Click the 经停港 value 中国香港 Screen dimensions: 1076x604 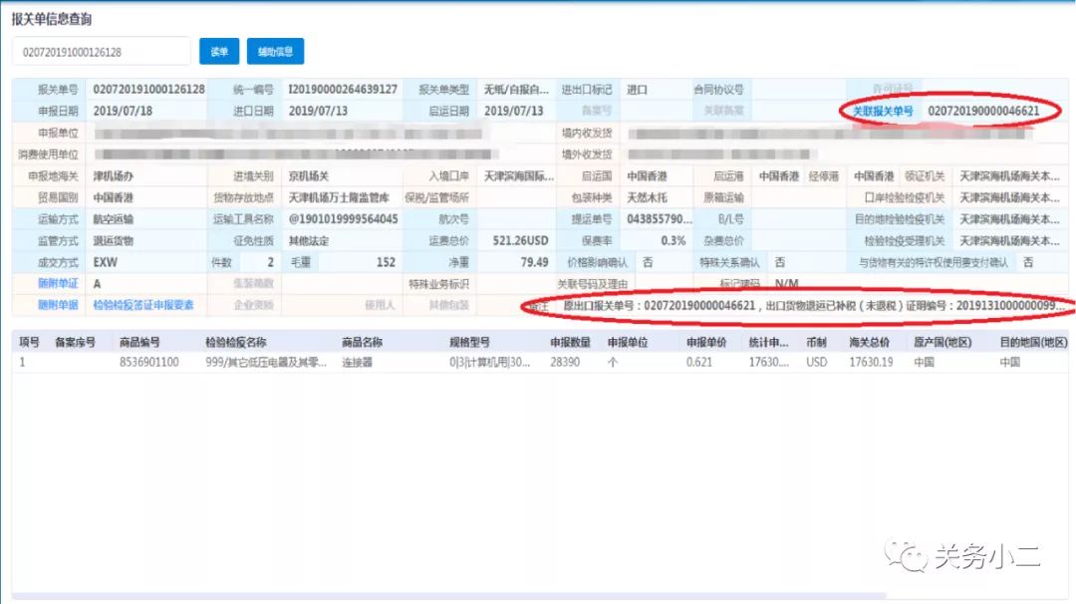(x=874, y=176)
